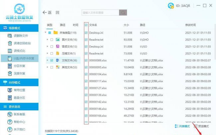
Task: Sort by the 文件名 column header
Action: (x=93, y=25)
